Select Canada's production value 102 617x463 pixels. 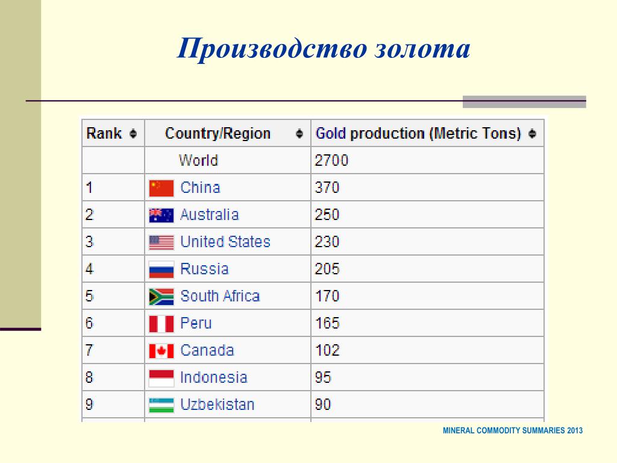327,351
